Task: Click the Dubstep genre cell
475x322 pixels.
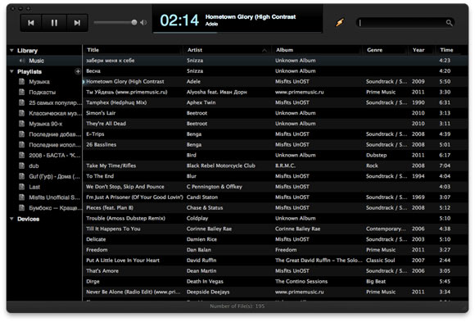Action: click(376, 155)
